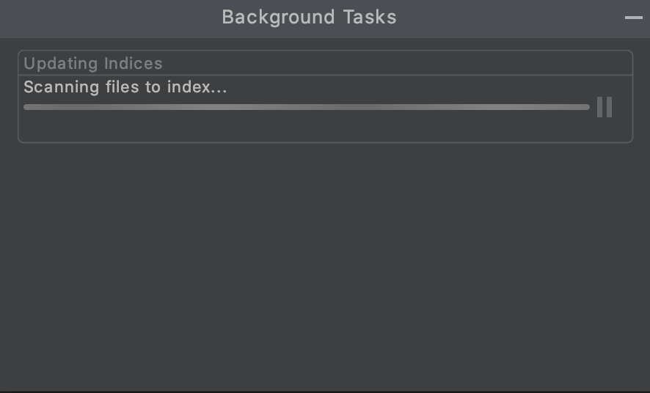Minimize the Background Tasks window
This screenshot has height=393, width=650.
point(634,18)
